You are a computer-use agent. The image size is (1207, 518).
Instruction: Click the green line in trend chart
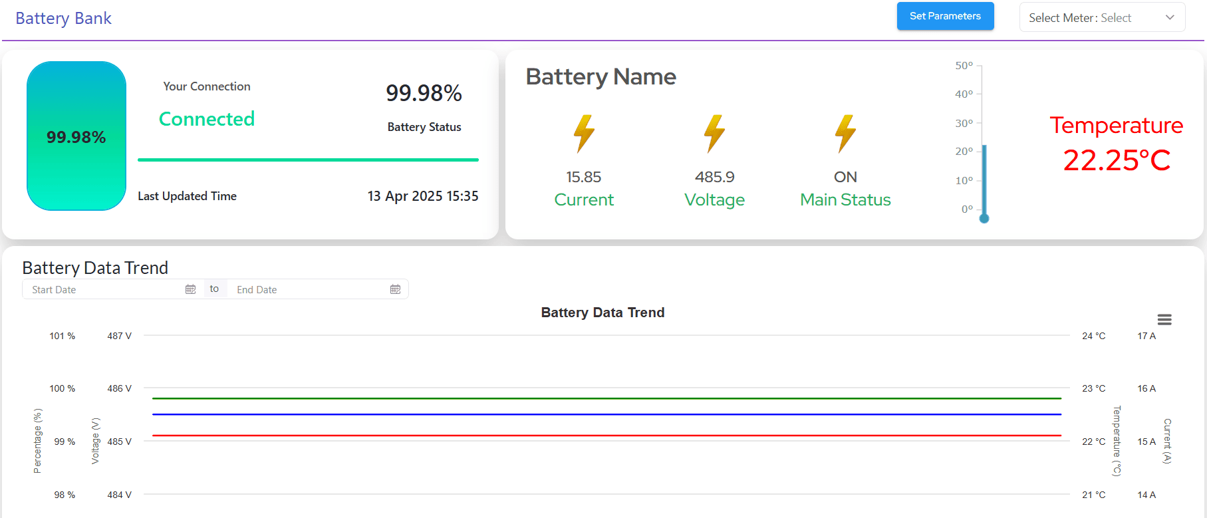click(x=606, y=398)
